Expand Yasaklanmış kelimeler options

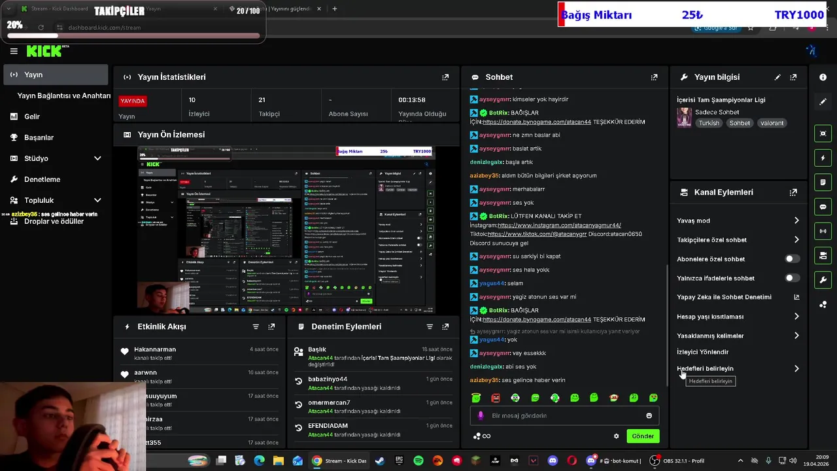796,336
